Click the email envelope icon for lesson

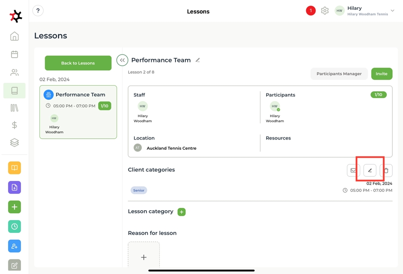(353, 170)
